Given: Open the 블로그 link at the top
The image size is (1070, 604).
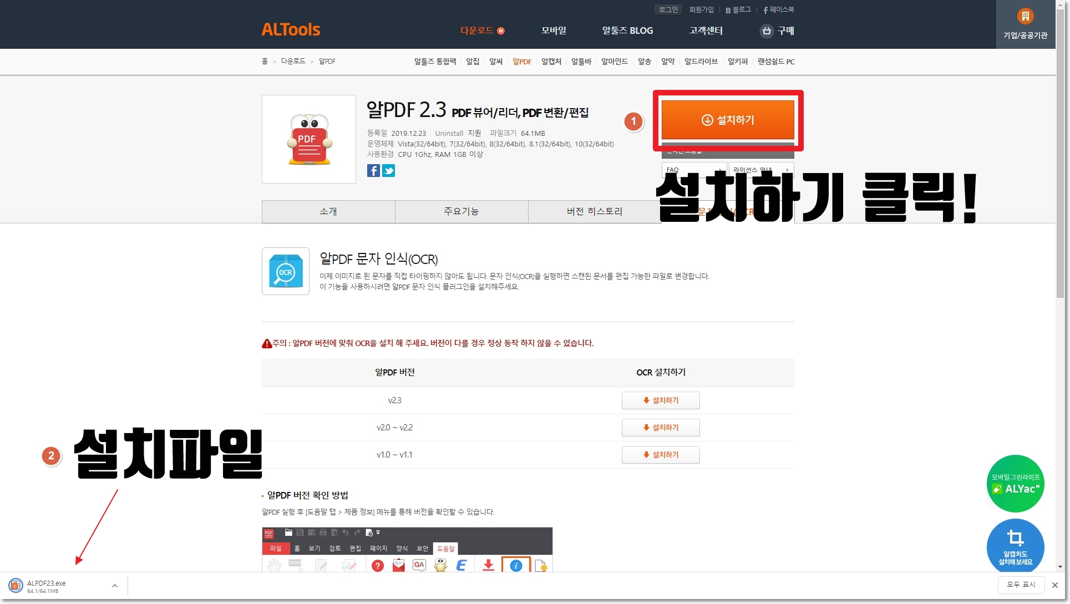Looking at the screenshot, I should click(738, 9).
